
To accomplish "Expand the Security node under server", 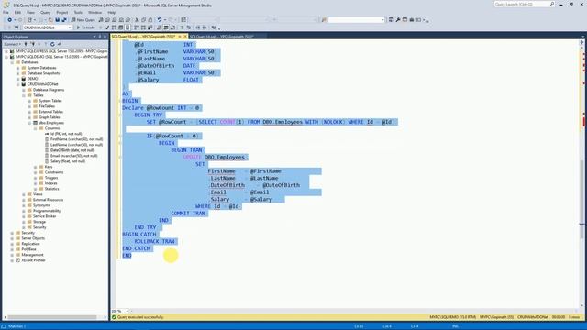I will [x=12, y=233].
